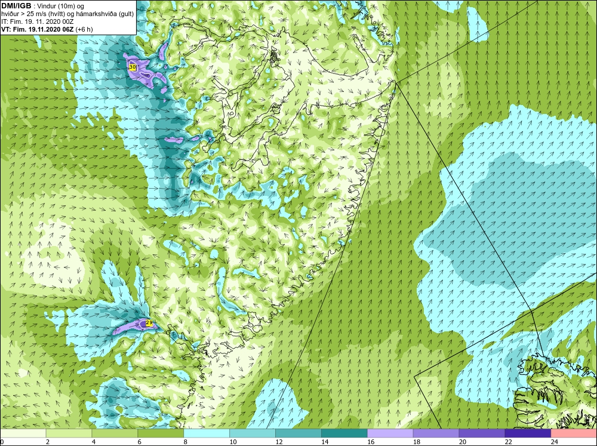Click legend scale value 10
The image size is (597, 446).
click(233, 442)
